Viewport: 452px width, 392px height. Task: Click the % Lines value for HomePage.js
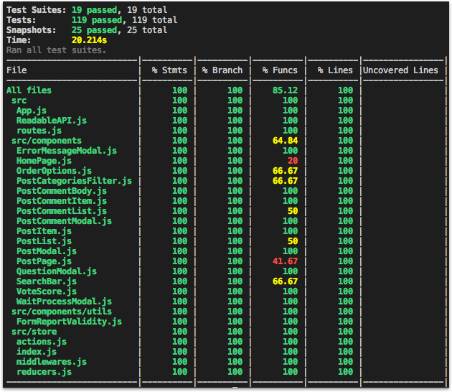click(x=345, y=161)
